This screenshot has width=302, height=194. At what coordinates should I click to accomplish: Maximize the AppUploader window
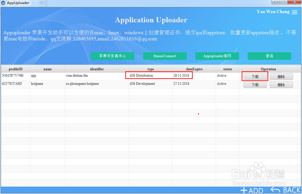(x=284, y=2)
